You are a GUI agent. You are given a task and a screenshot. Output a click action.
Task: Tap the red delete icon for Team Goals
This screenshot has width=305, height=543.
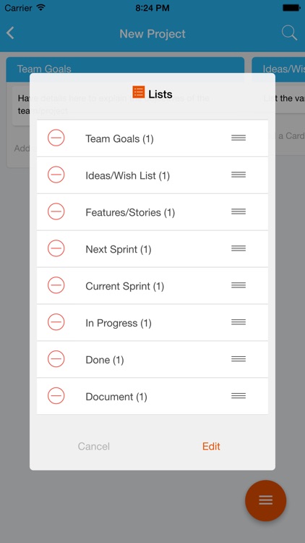click(x=56, y=138)
